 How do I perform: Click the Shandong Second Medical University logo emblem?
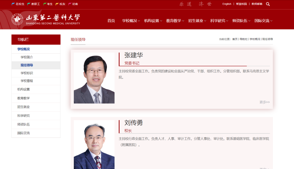[18, 19]
